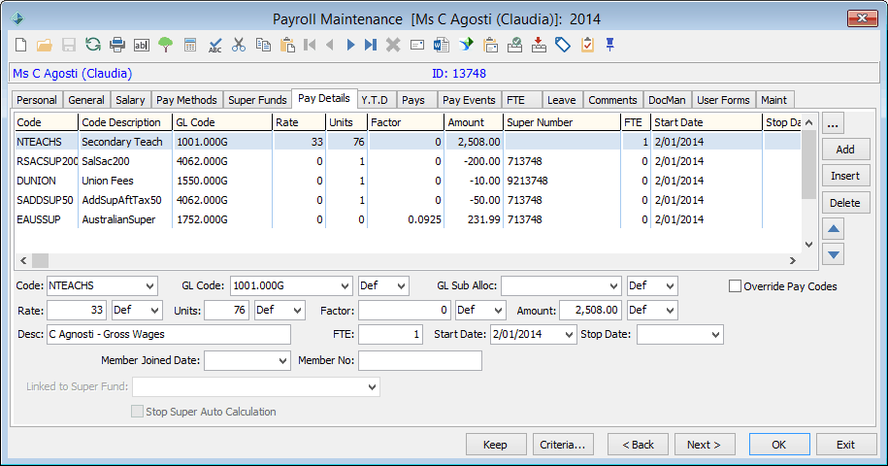This screenshot has width=888, height=466.
Task: Click the Copy icon
Action: [x=263, y=45]
